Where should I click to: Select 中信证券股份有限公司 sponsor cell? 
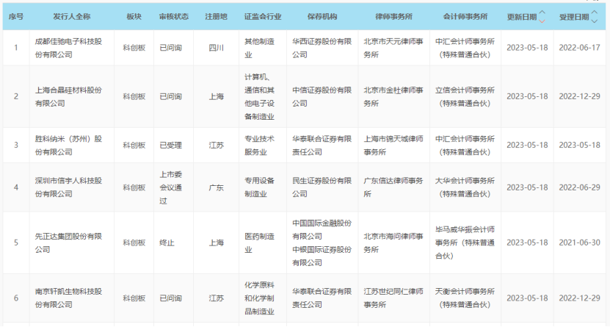[x=322, y=96]
